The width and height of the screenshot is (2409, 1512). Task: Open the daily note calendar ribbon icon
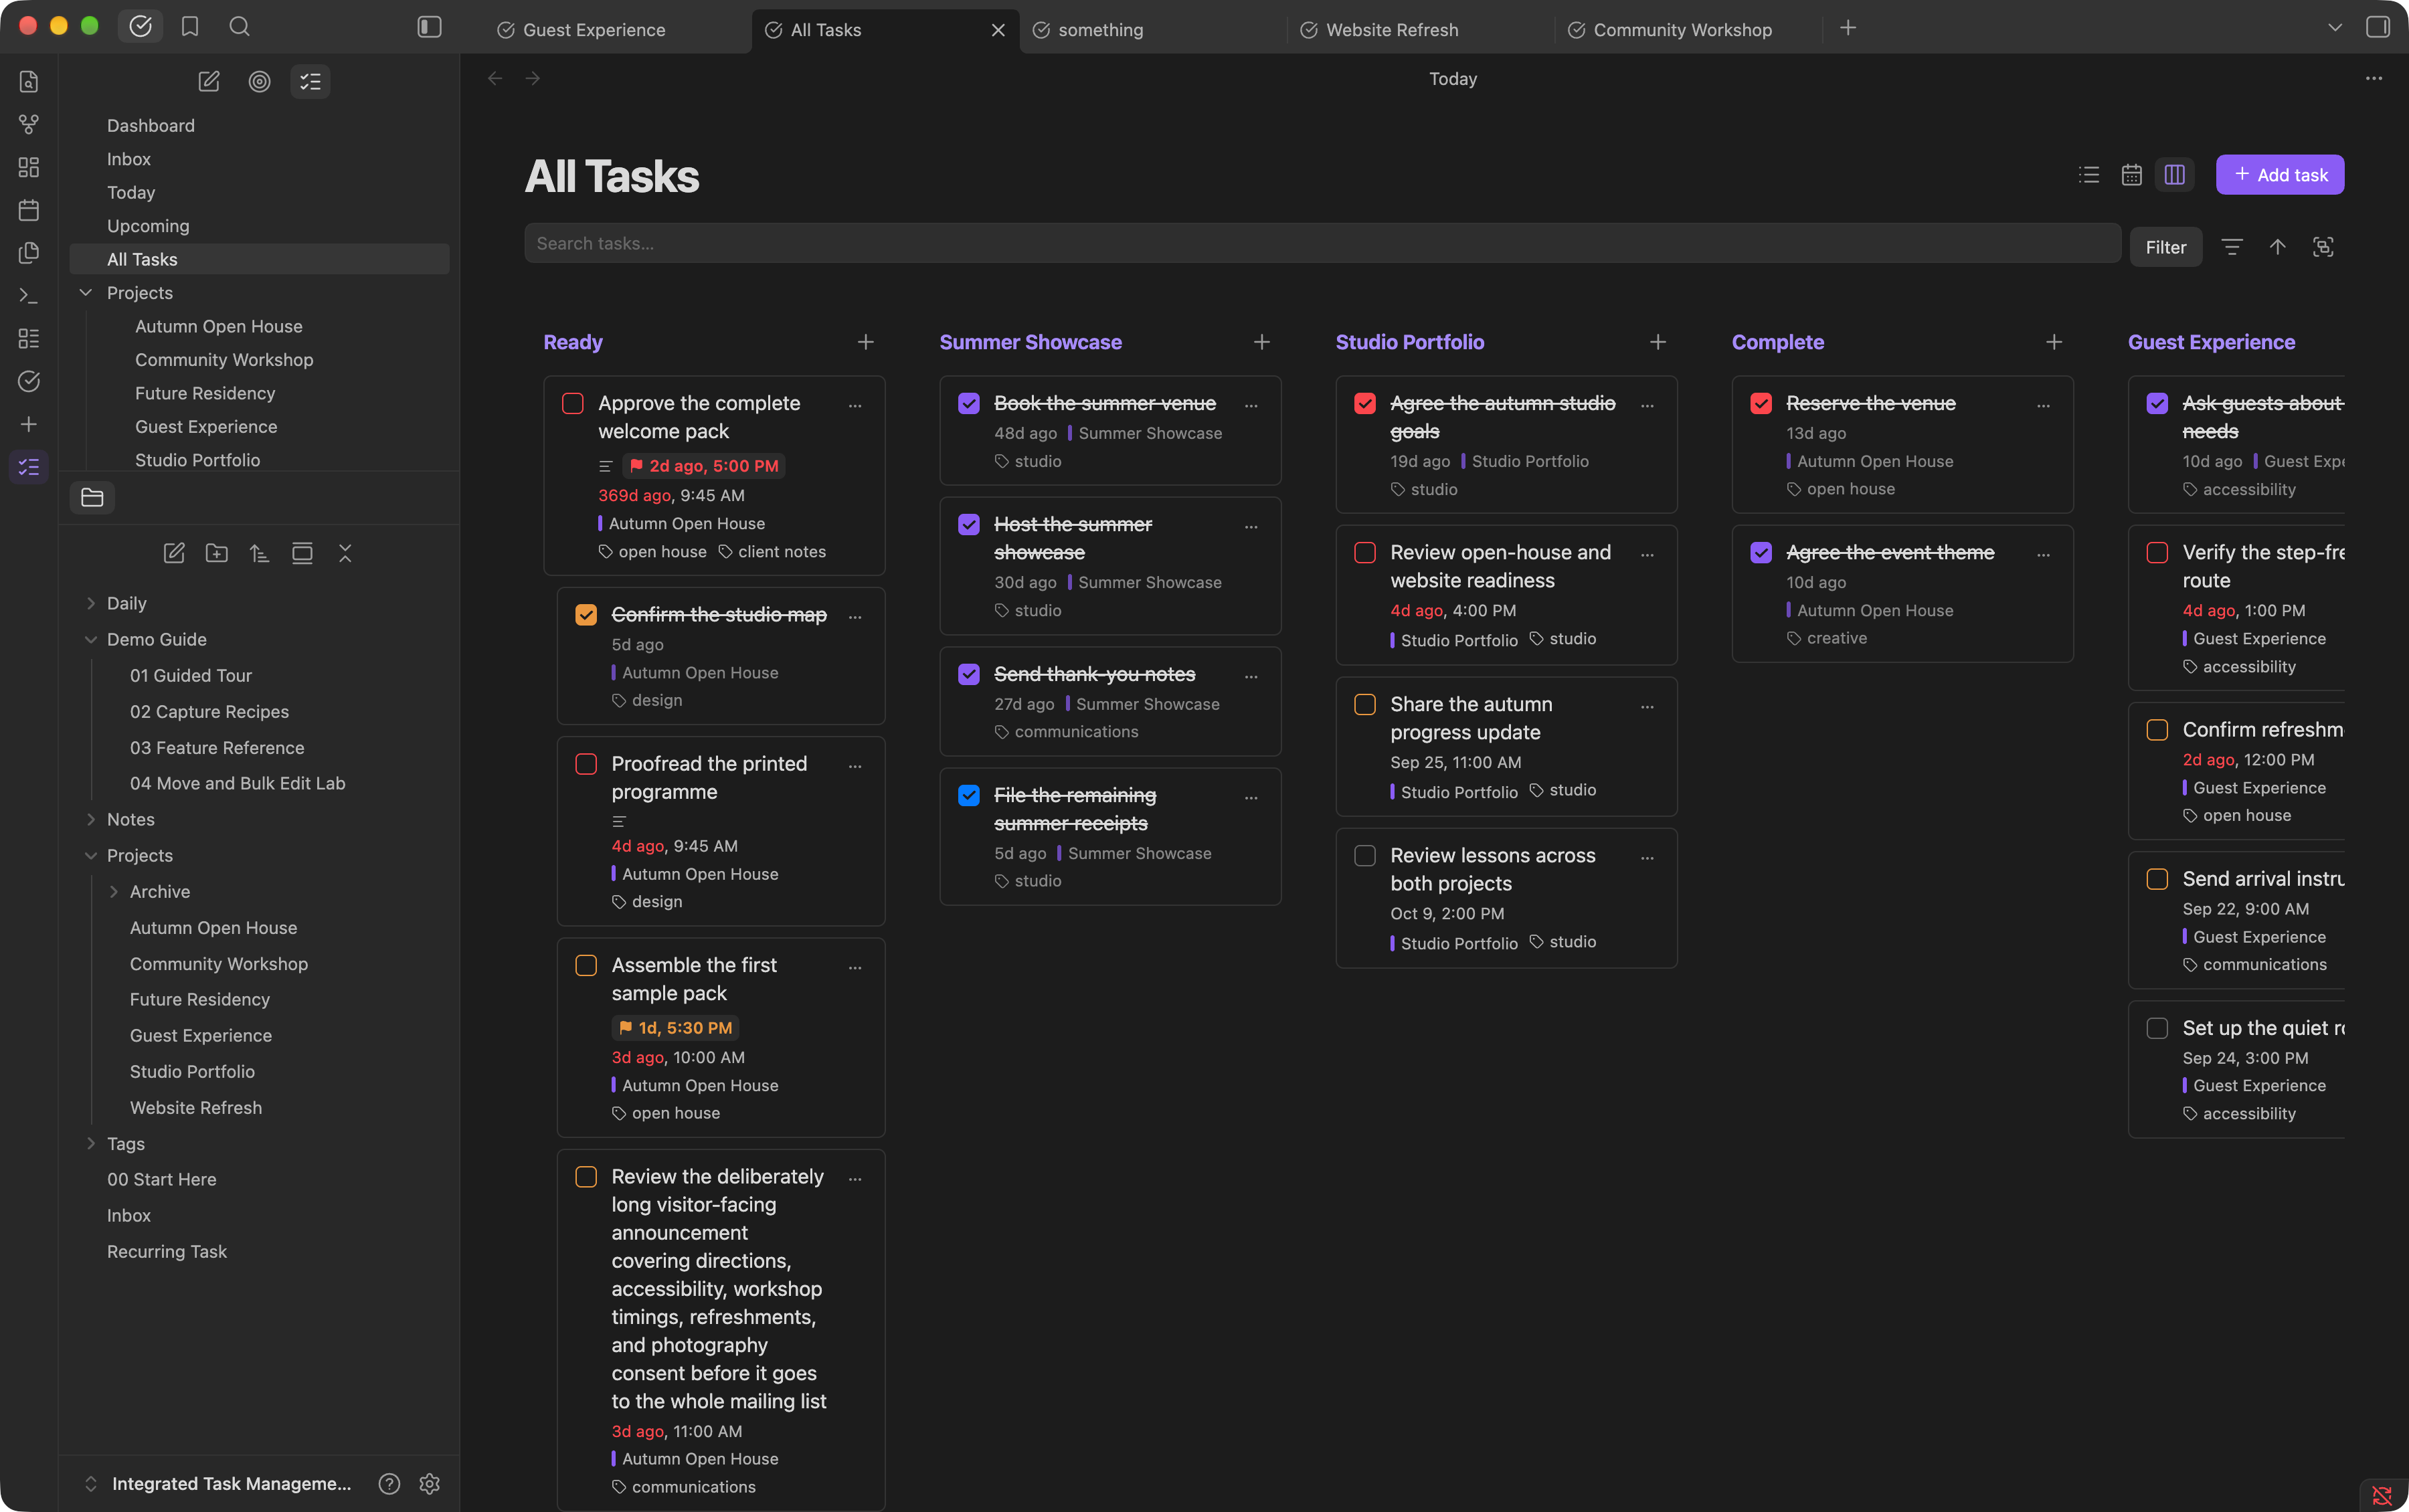[x=29, y=210]
